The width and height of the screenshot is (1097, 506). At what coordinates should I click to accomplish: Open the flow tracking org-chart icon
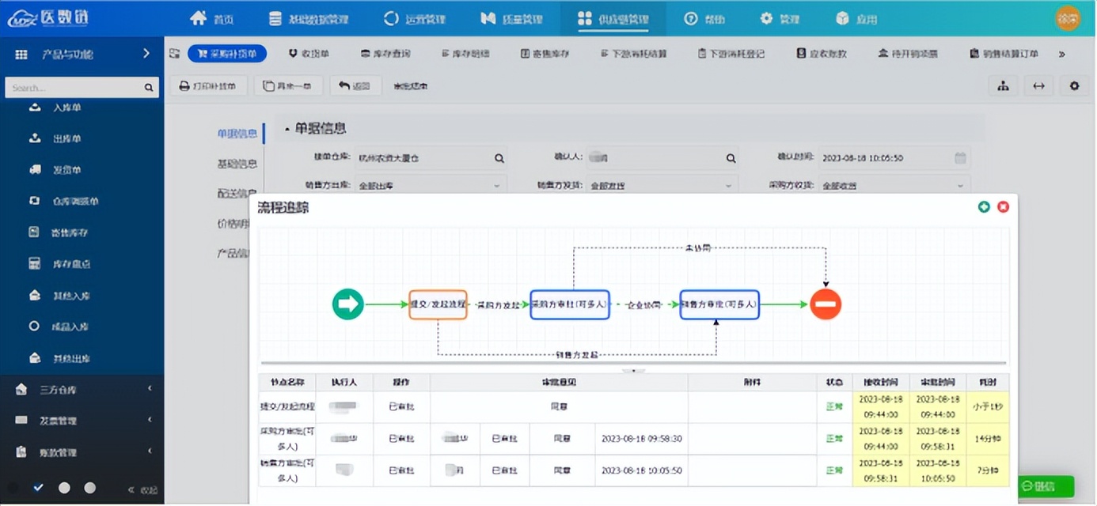(x=1003, y=85)
